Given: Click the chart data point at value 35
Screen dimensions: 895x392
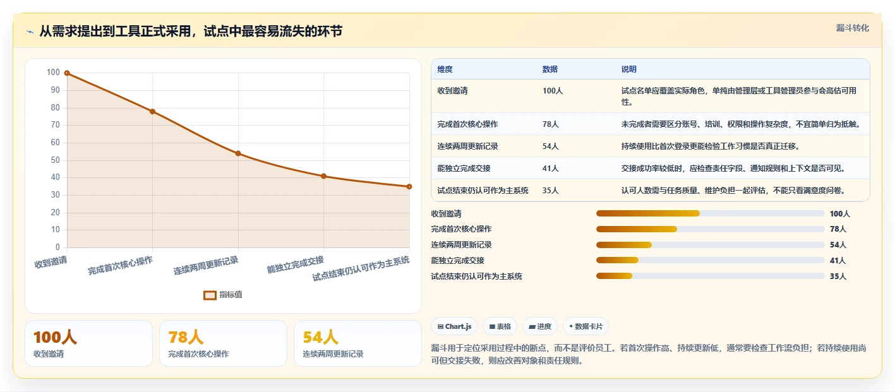Looking at the screenshot, I should point(409,187).
